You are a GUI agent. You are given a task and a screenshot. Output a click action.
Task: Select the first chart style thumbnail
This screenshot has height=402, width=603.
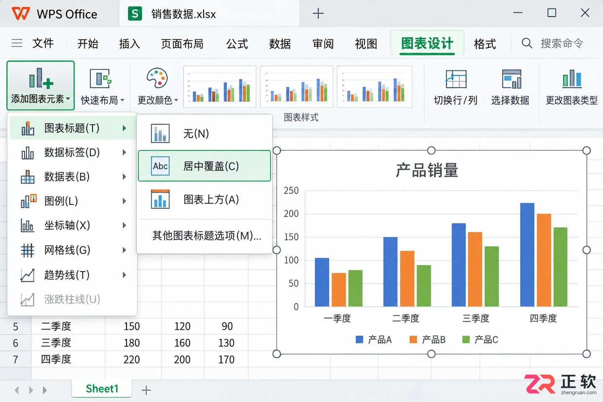pos(219,87)
